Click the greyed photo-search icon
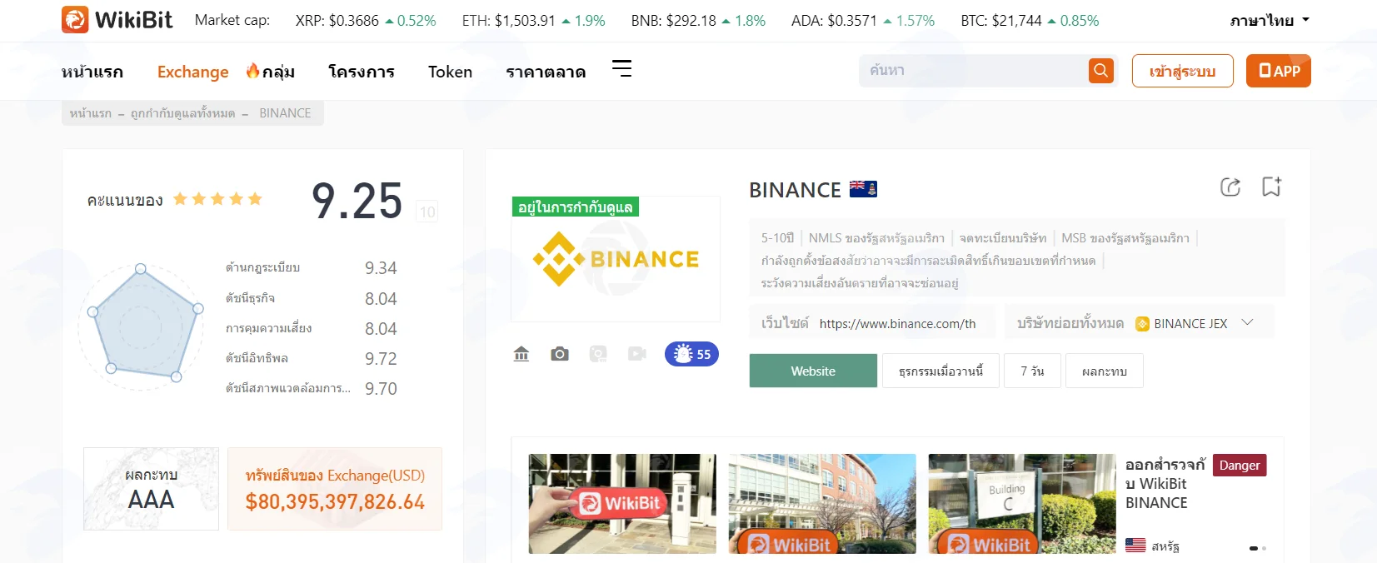 point(598,354)
